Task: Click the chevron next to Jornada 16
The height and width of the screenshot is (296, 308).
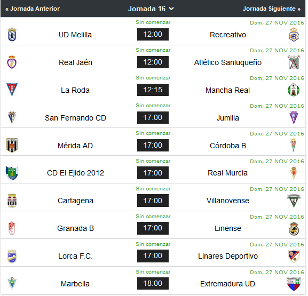Action: coord(172,9)
